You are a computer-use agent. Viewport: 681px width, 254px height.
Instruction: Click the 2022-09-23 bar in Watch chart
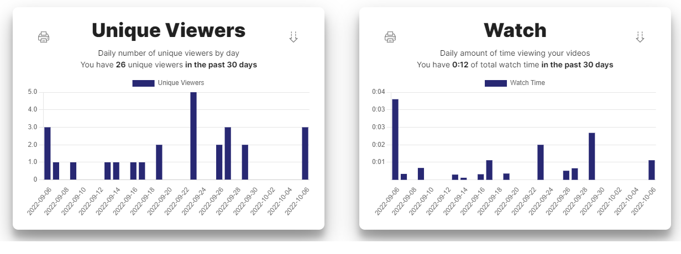pyautogui.click(x=541, y=162)
